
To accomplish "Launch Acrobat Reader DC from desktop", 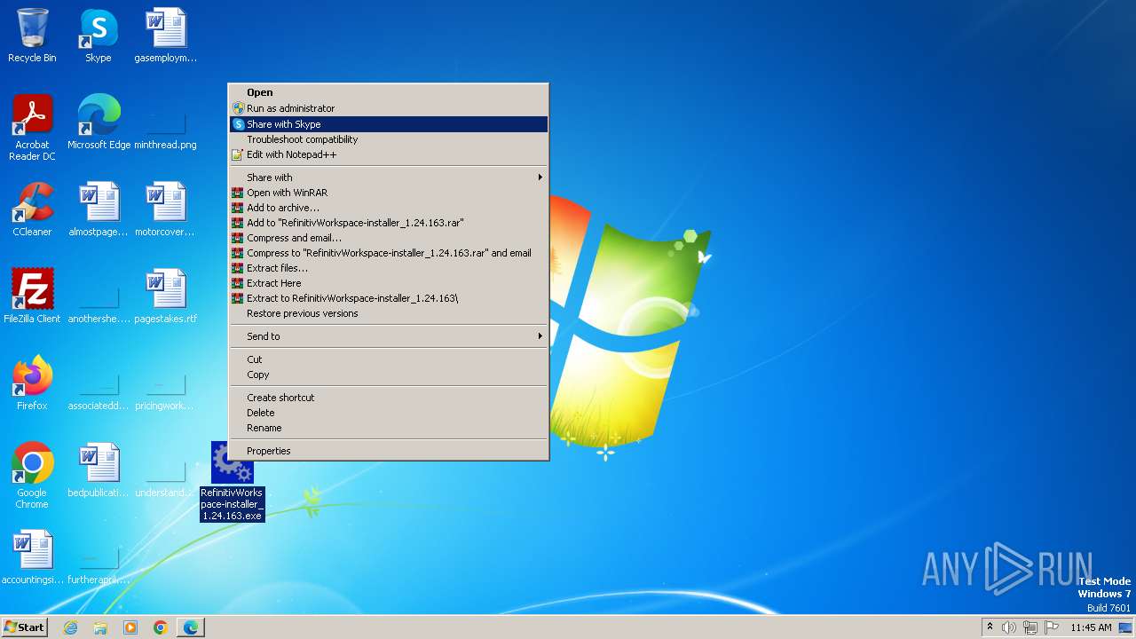I will coord(32,127).
